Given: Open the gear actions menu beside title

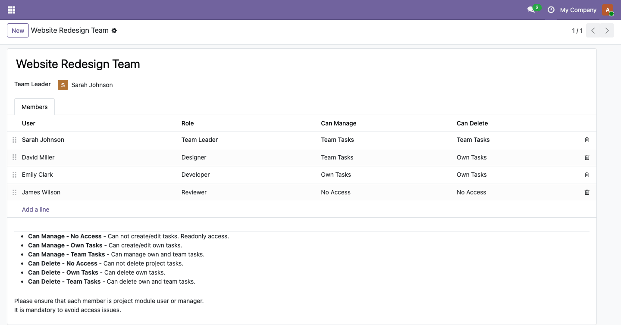Looking at the screenshot, I should pos(114,31).
